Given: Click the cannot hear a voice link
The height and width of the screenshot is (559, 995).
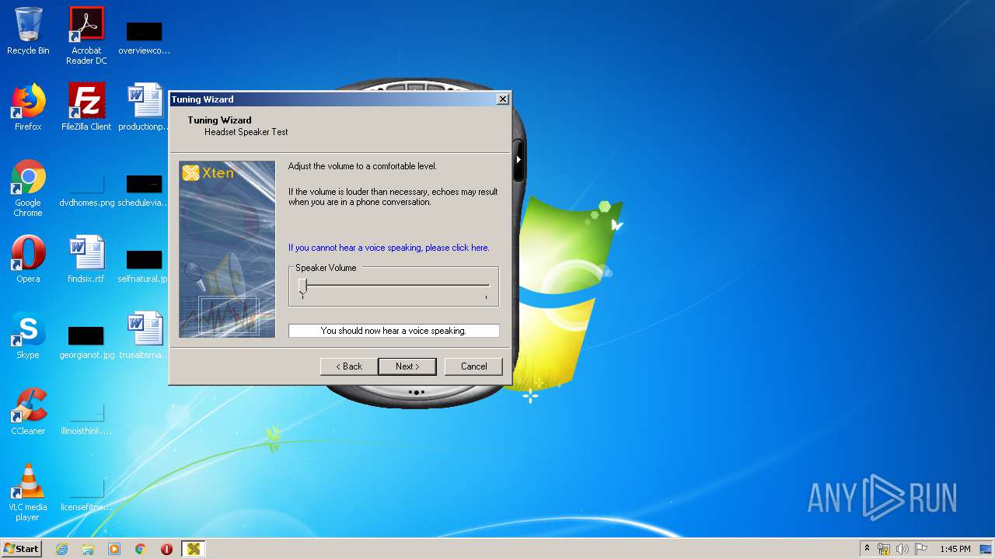Looking at the screenshot, I should (x=389, y=248).
